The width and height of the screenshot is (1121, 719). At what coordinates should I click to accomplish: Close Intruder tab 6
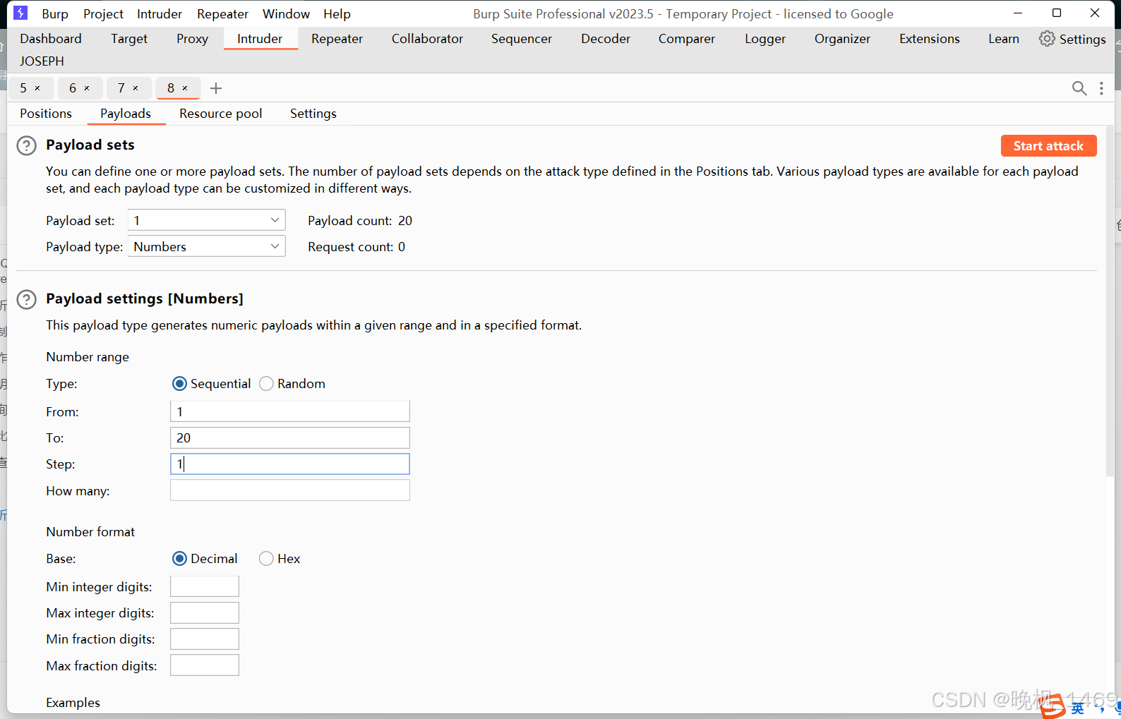pos(87,88)
